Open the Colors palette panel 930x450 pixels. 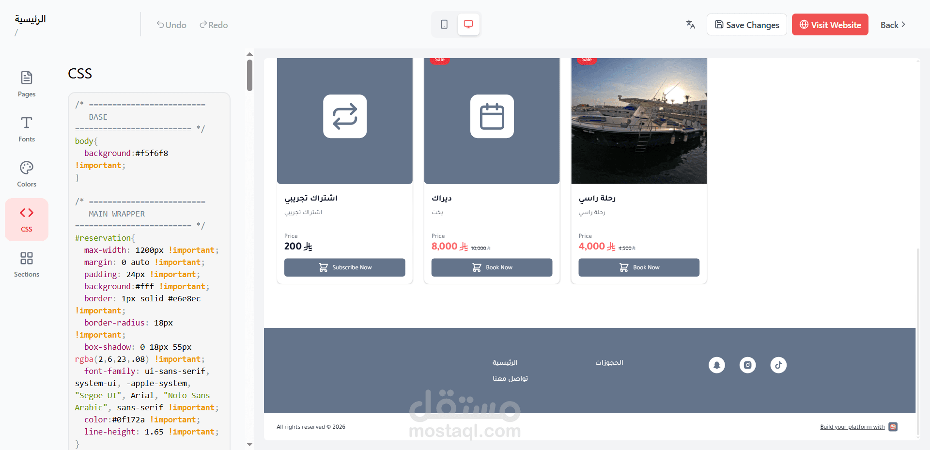[27, 174]
